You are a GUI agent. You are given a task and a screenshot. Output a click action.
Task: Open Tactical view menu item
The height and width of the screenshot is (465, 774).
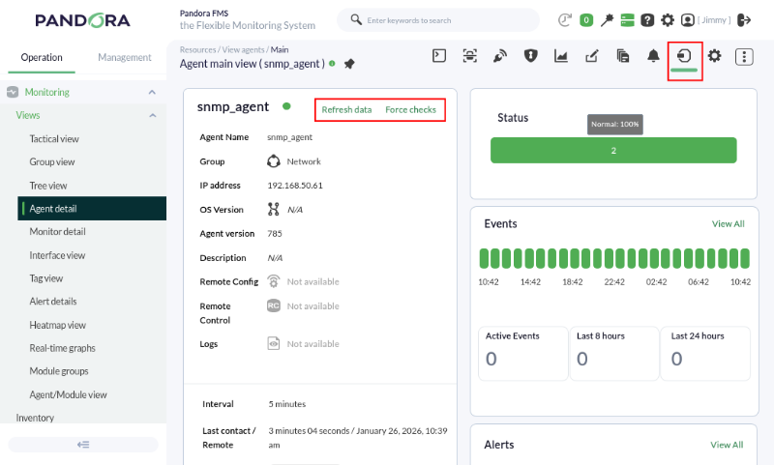(54, 139)
